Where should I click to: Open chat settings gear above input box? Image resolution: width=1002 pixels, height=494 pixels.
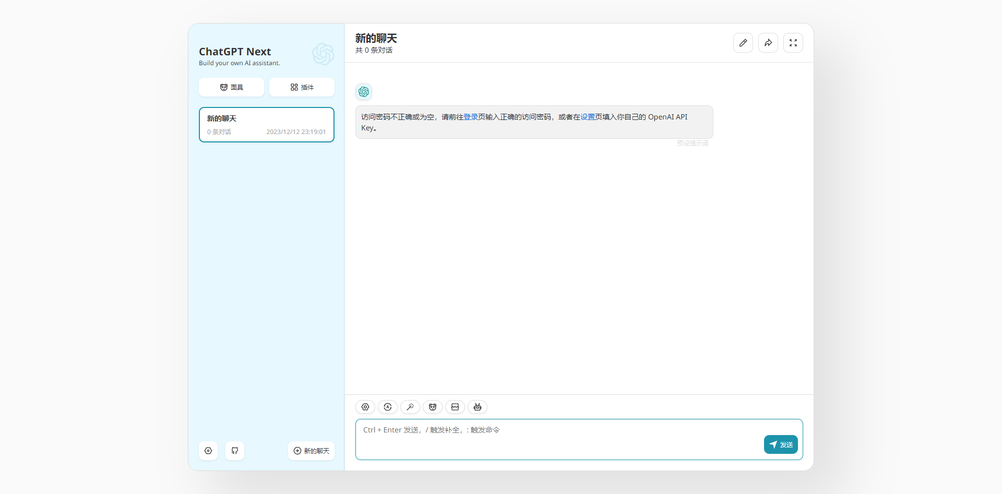(x=365, y=407)
